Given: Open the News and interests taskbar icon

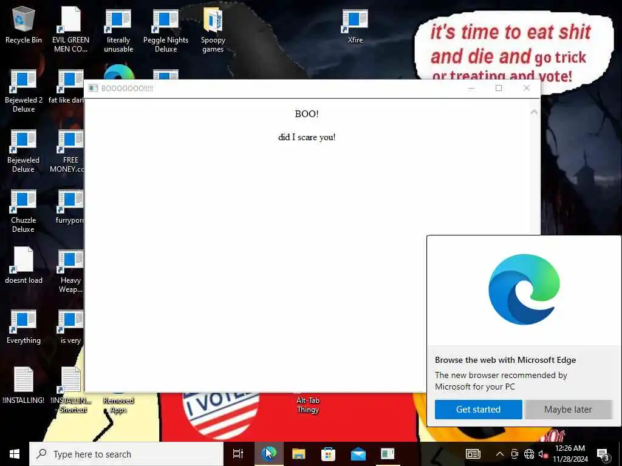Looking at the screenshot, I should coord(473,454).
